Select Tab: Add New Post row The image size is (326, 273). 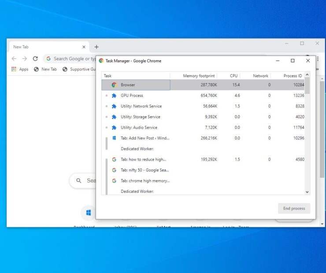pos(203,138)
